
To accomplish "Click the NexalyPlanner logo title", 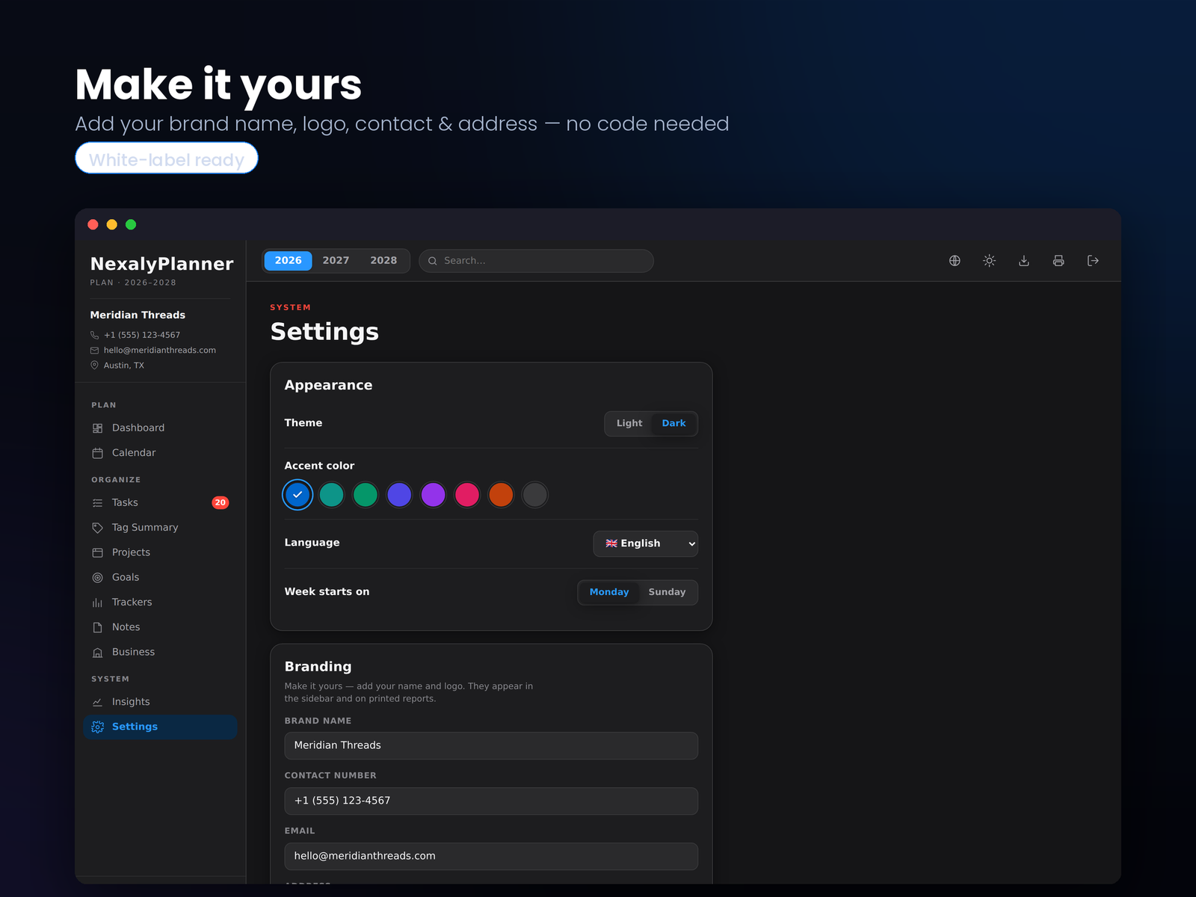I will point(162,264).
